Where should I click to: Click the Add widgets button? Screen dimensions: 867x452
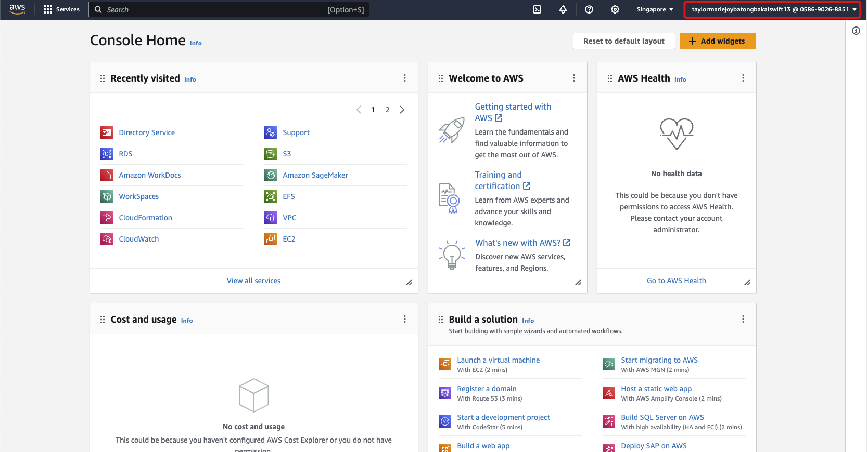[718, 41]
